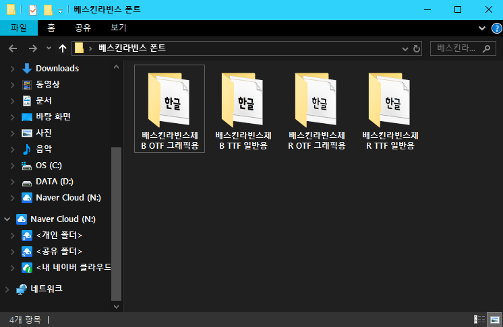Expand the OS (C:) tree node
Image resolution: width=503 pixels, height=327 pixels.
pos(12,166)
